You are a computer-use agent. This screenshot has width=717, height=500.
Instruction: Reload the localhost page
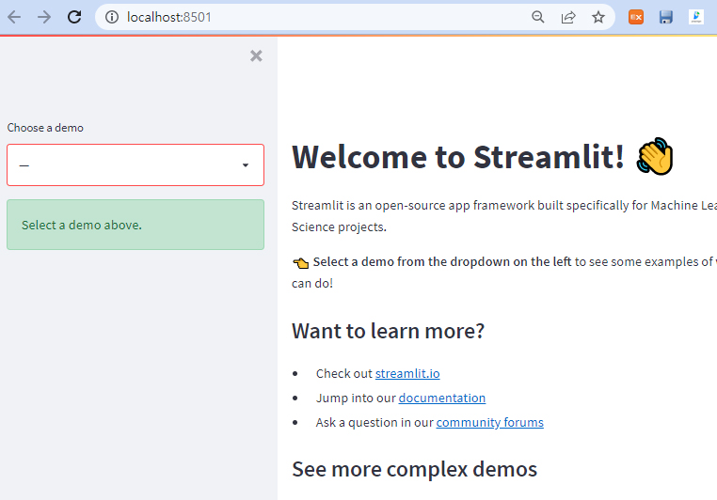click(74, 17)
